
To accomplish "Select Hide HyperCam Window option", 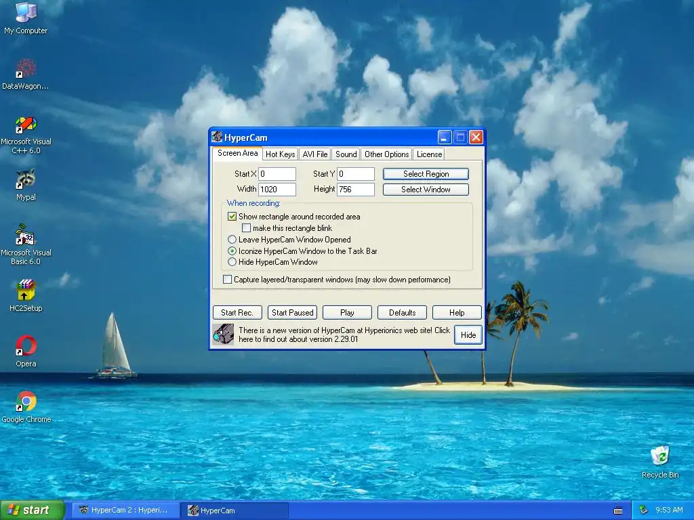I will point(232,262).
